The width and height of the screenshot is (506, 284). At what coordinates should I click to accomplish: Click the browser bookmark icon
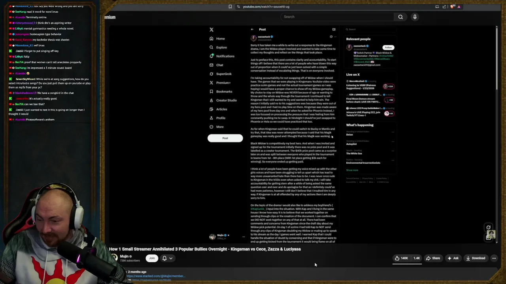(230, 7)
